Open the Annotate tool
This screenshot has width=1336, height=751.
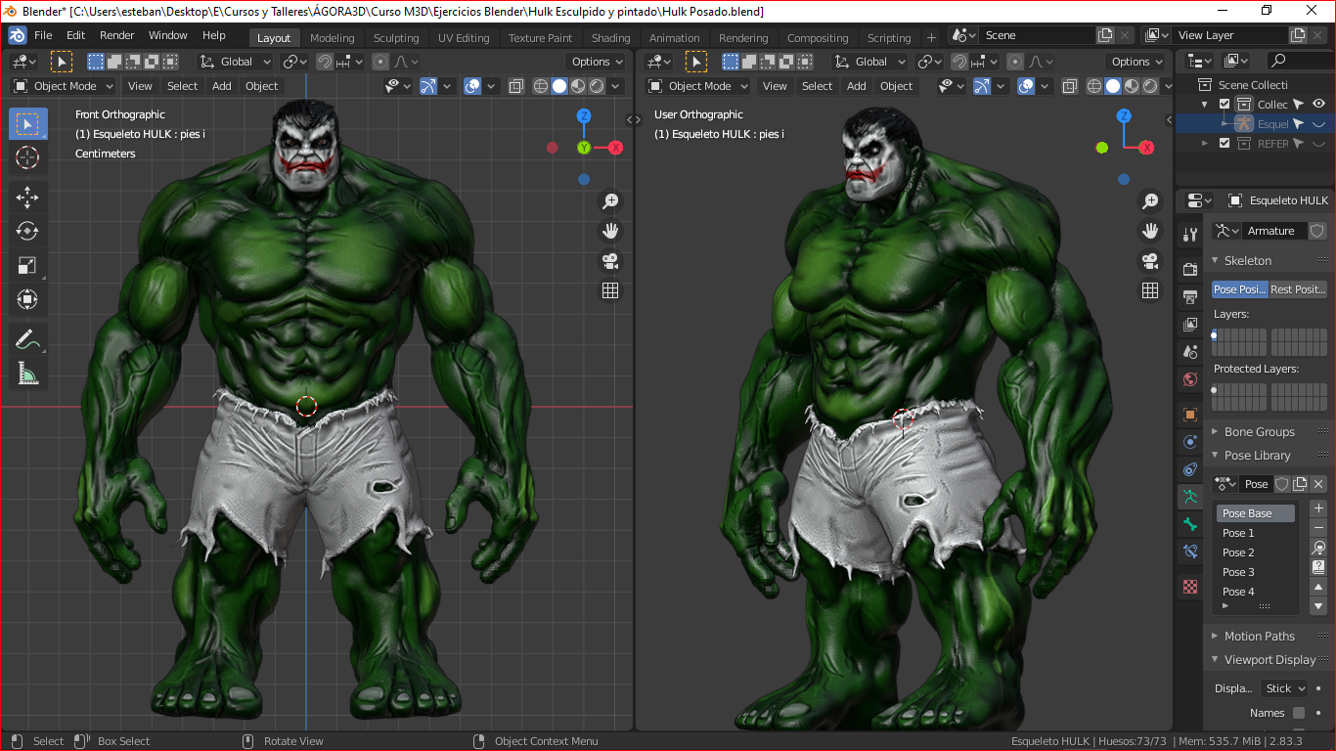27,338
